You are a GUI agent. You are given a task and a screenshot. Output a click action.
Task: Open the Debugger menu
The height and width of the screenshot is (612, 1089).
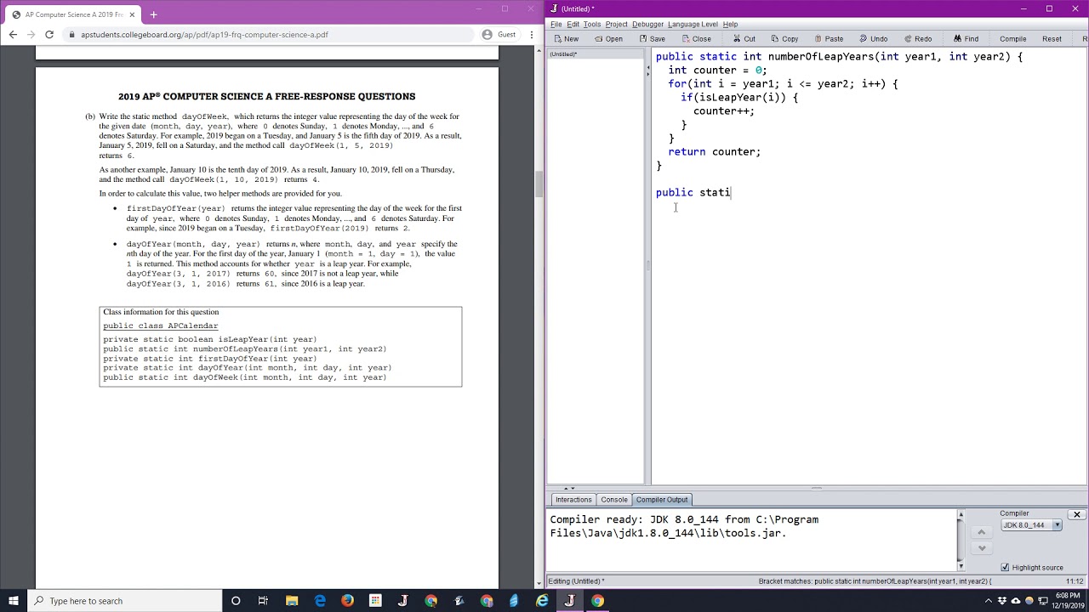tap(647, 24)
